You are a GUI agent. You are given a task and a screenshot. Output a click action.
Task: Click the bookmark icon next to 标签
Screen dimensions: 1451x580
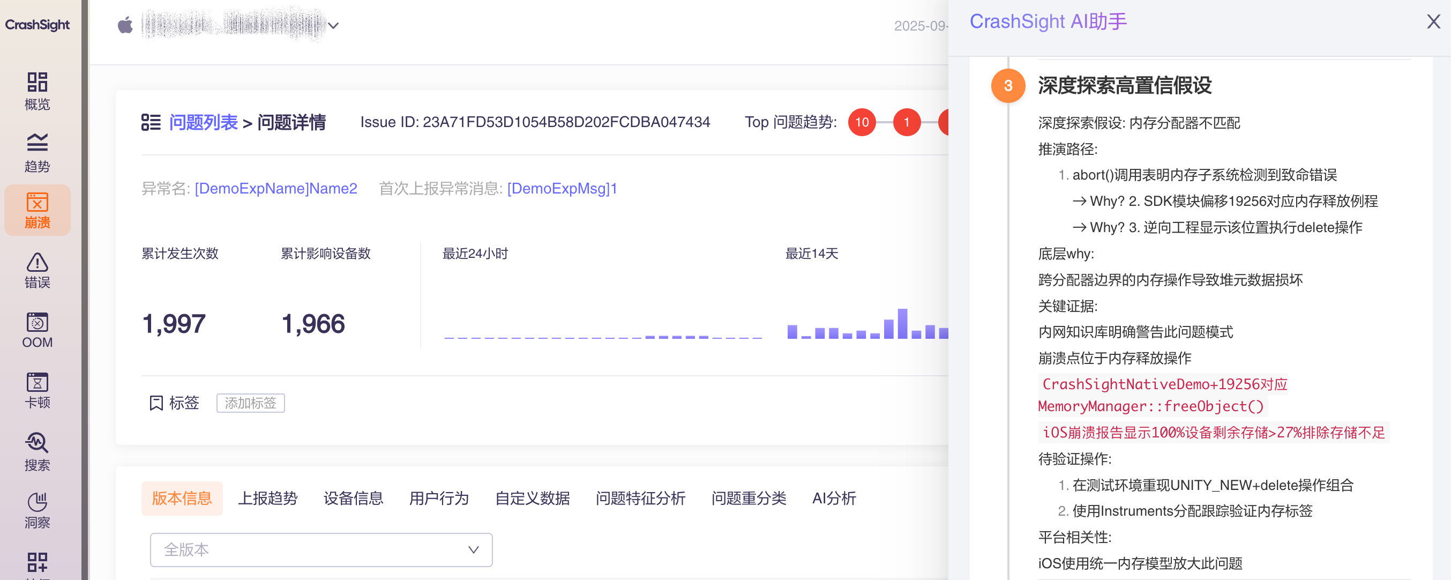click(156, 403)
